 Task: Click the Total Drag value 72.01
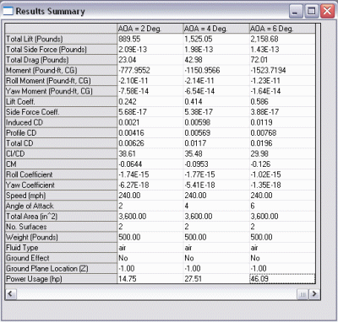tap(282, 60)
